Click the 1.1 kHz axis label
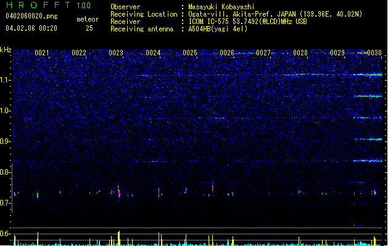Viewport: 388px width, 246px height. [6, 80]
